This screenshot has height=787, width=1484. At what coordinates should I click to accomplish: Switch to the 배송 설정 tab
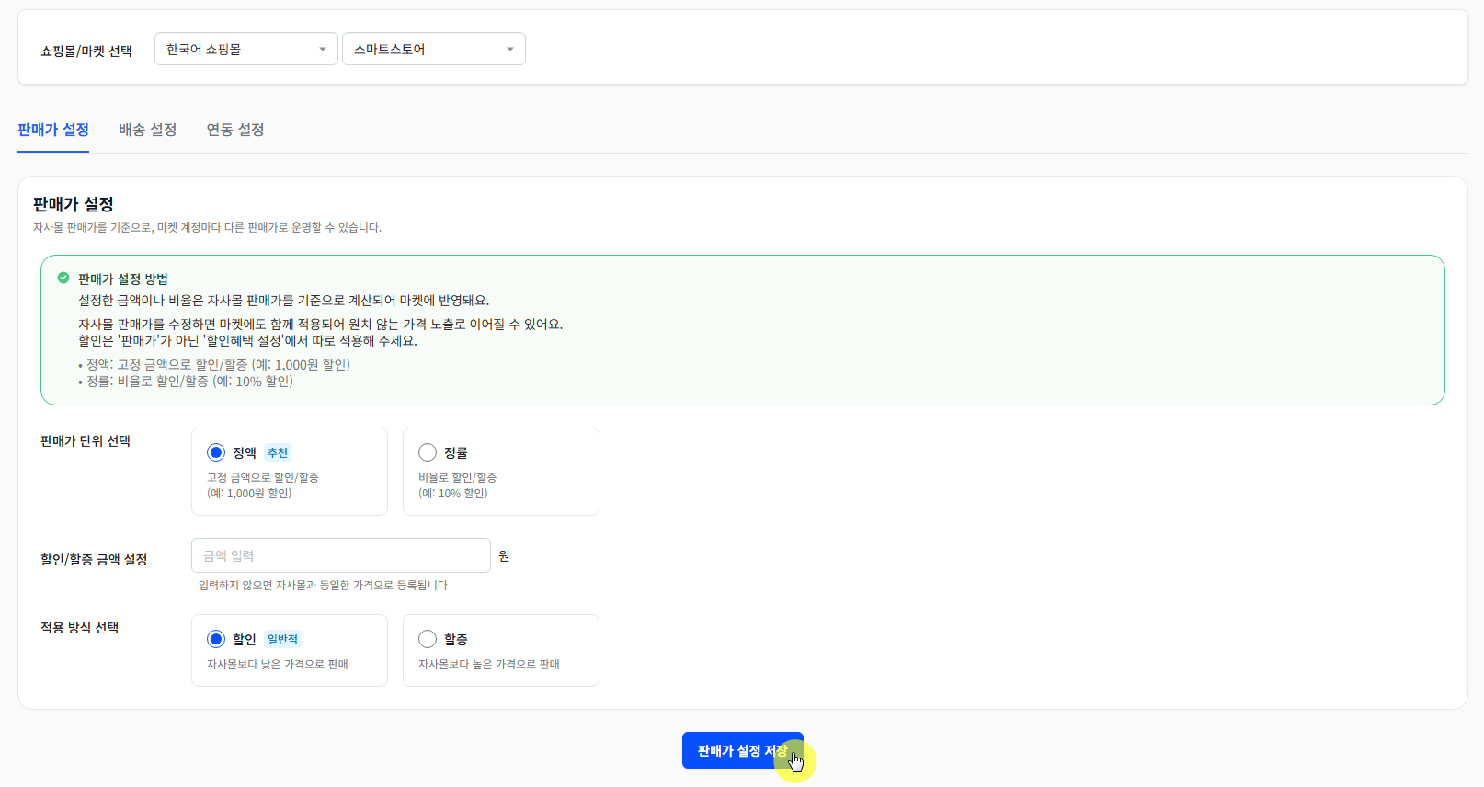click(x=147, y=130)
